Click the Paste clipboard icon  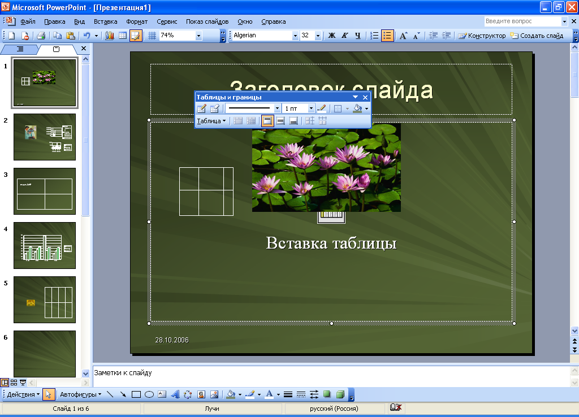pyautogui.click(x=70, y=36)
